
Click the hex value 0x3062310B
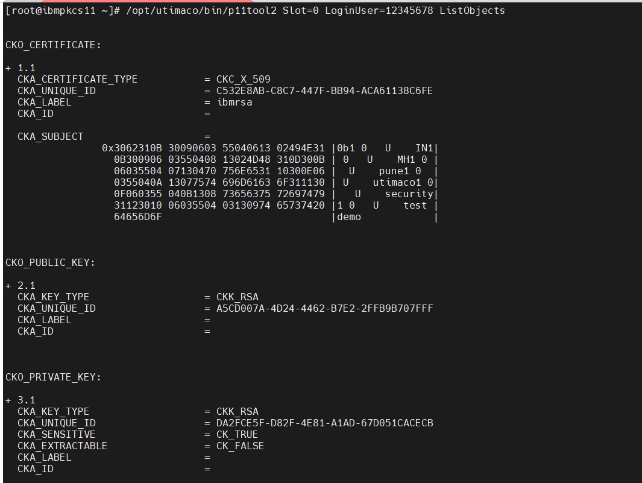[x=132, y=148]
